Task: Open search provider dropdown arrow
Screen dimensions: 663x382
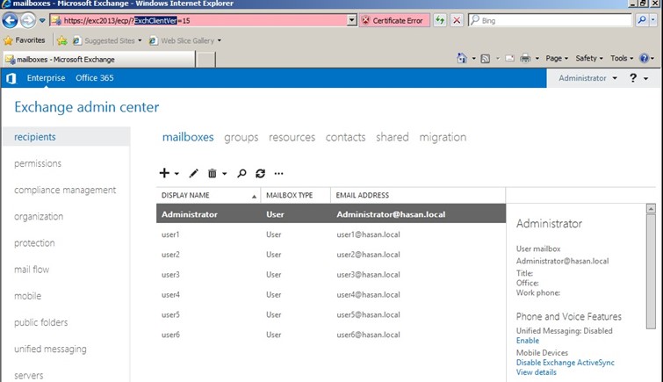Action: click(x=652, y=20)
